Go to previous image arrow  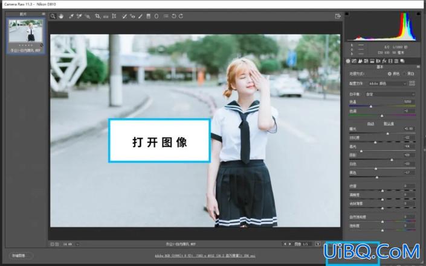[285, 244]
